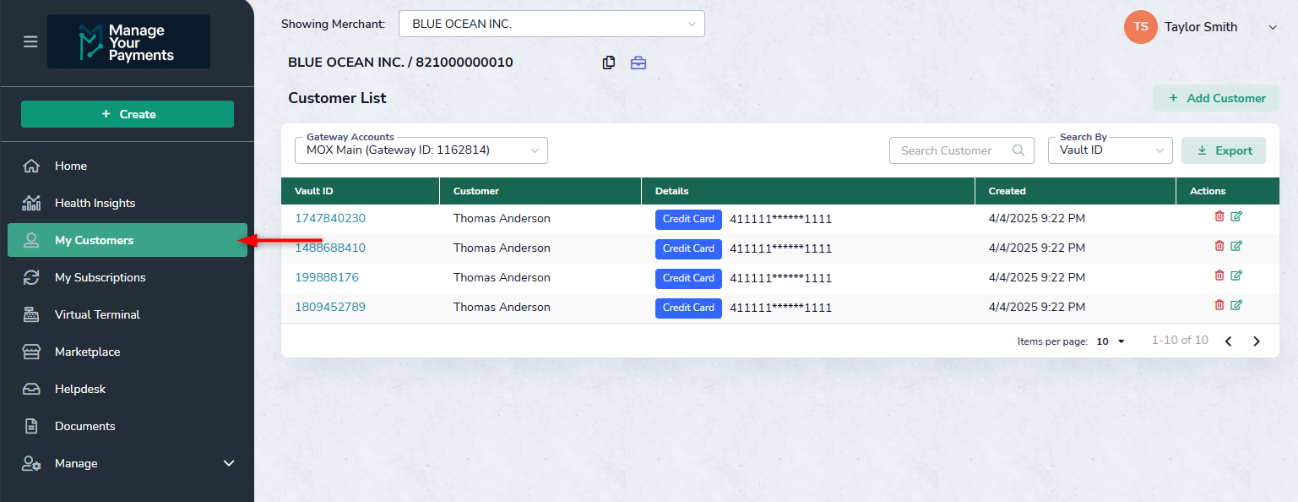
Task: Delete customer with Vault ID 1747840230
Action: click(1219, 216)
